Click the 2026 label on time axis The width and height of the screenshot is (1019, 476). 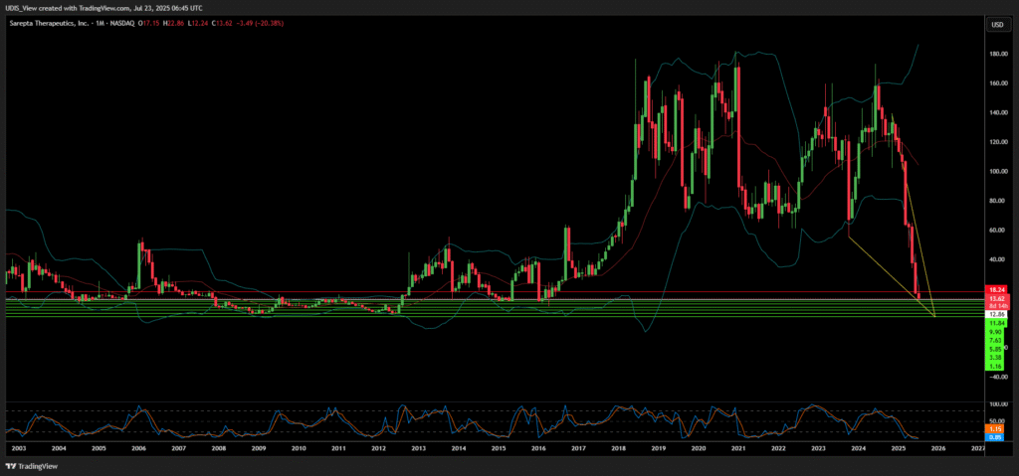937,449
